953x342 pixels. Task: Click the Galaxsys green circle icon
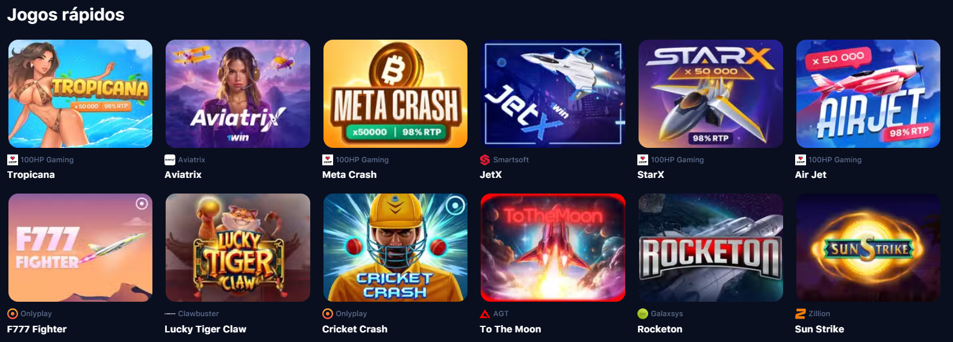[x=643, y=314]
